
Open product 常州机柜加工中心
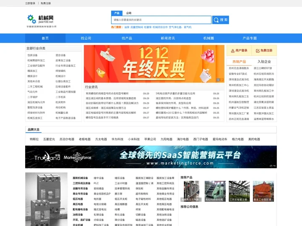239,85
